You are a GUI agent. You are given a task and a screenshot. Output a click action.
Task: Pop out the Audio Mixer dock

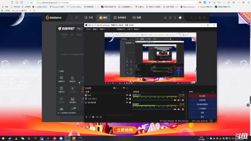pos(183,92)
